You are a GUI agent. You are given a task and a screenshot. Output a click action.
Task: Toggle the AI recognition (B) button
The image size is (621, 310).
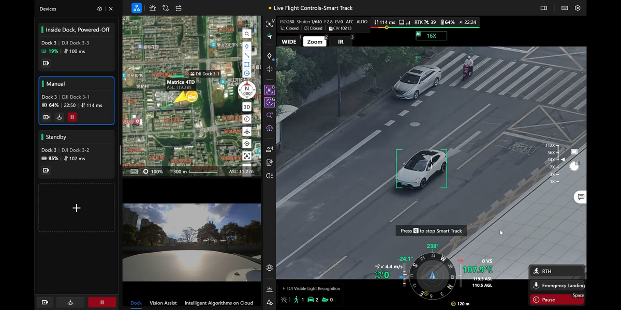pyautogui.click(x=269, y=90)
